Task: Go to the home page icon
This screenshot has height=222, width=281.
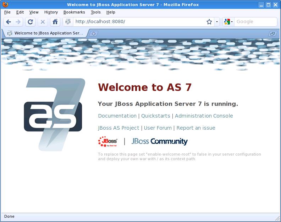Action: tap(55, 22)
